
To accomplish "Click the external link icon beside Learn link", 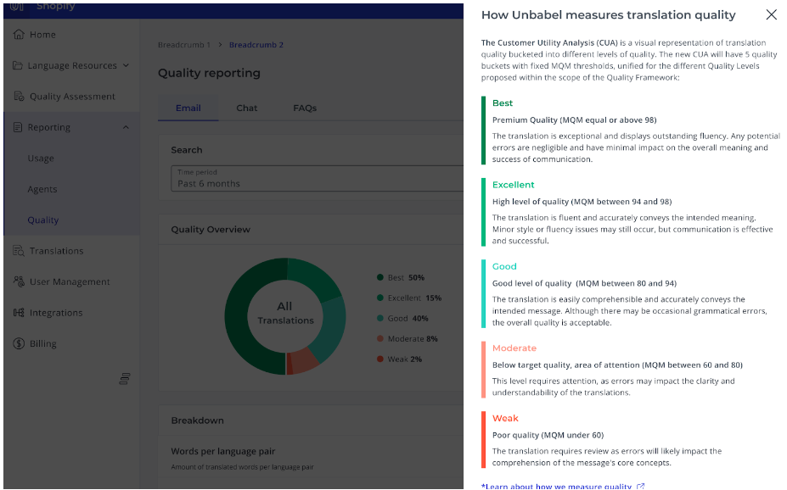I will [x=640, y=487].
